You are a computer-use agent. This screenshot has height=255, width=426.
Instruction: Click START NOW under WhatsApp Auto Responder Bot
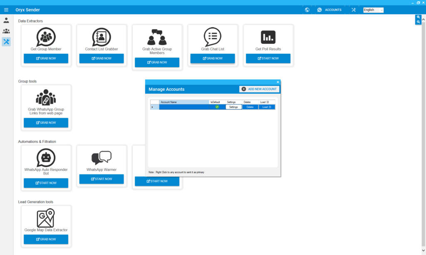46,183
